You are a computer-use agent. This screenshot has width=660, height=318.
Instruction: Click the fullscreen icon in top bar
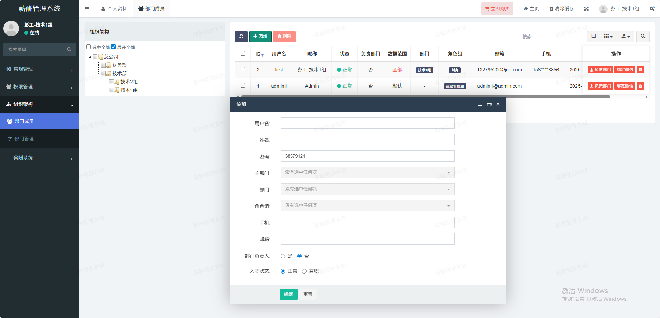click(x=586, y=9)
